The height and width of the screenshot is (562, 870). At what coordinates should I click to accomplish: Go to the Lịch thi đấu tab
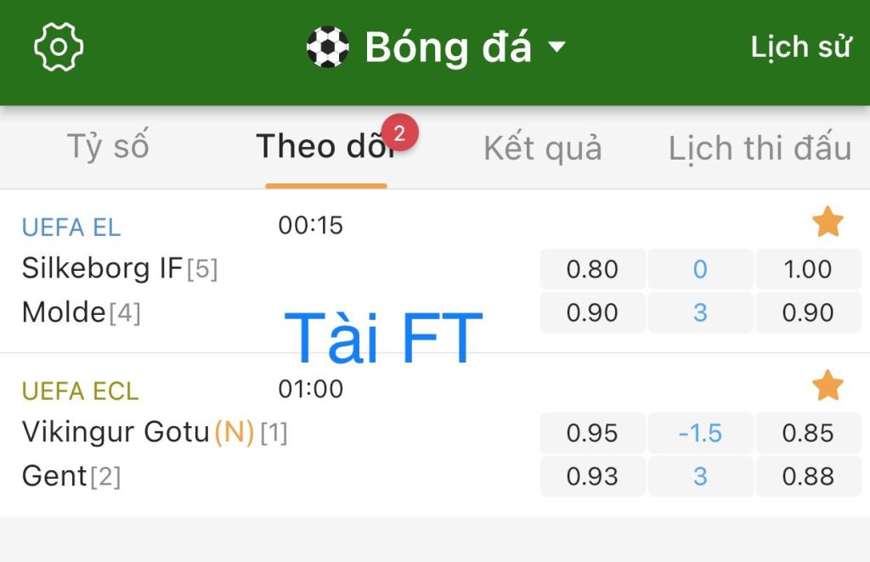point(760,149)
